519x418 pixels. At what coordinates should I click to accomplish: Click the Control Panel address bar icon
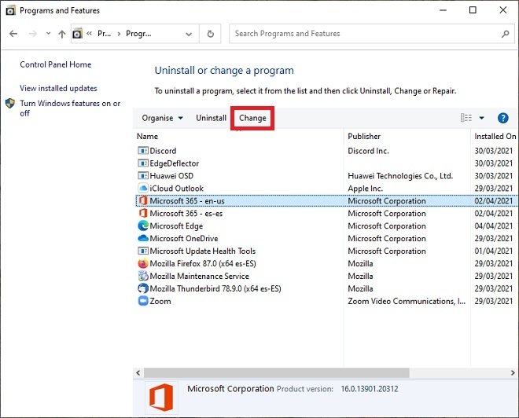77,34
